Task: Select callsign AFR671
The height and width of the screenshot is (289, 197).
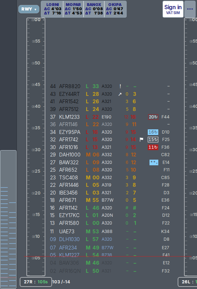Action: coord(68,200)
